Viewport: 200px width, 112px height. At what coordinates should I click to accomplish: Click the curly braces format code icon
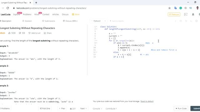coord(181,21)
